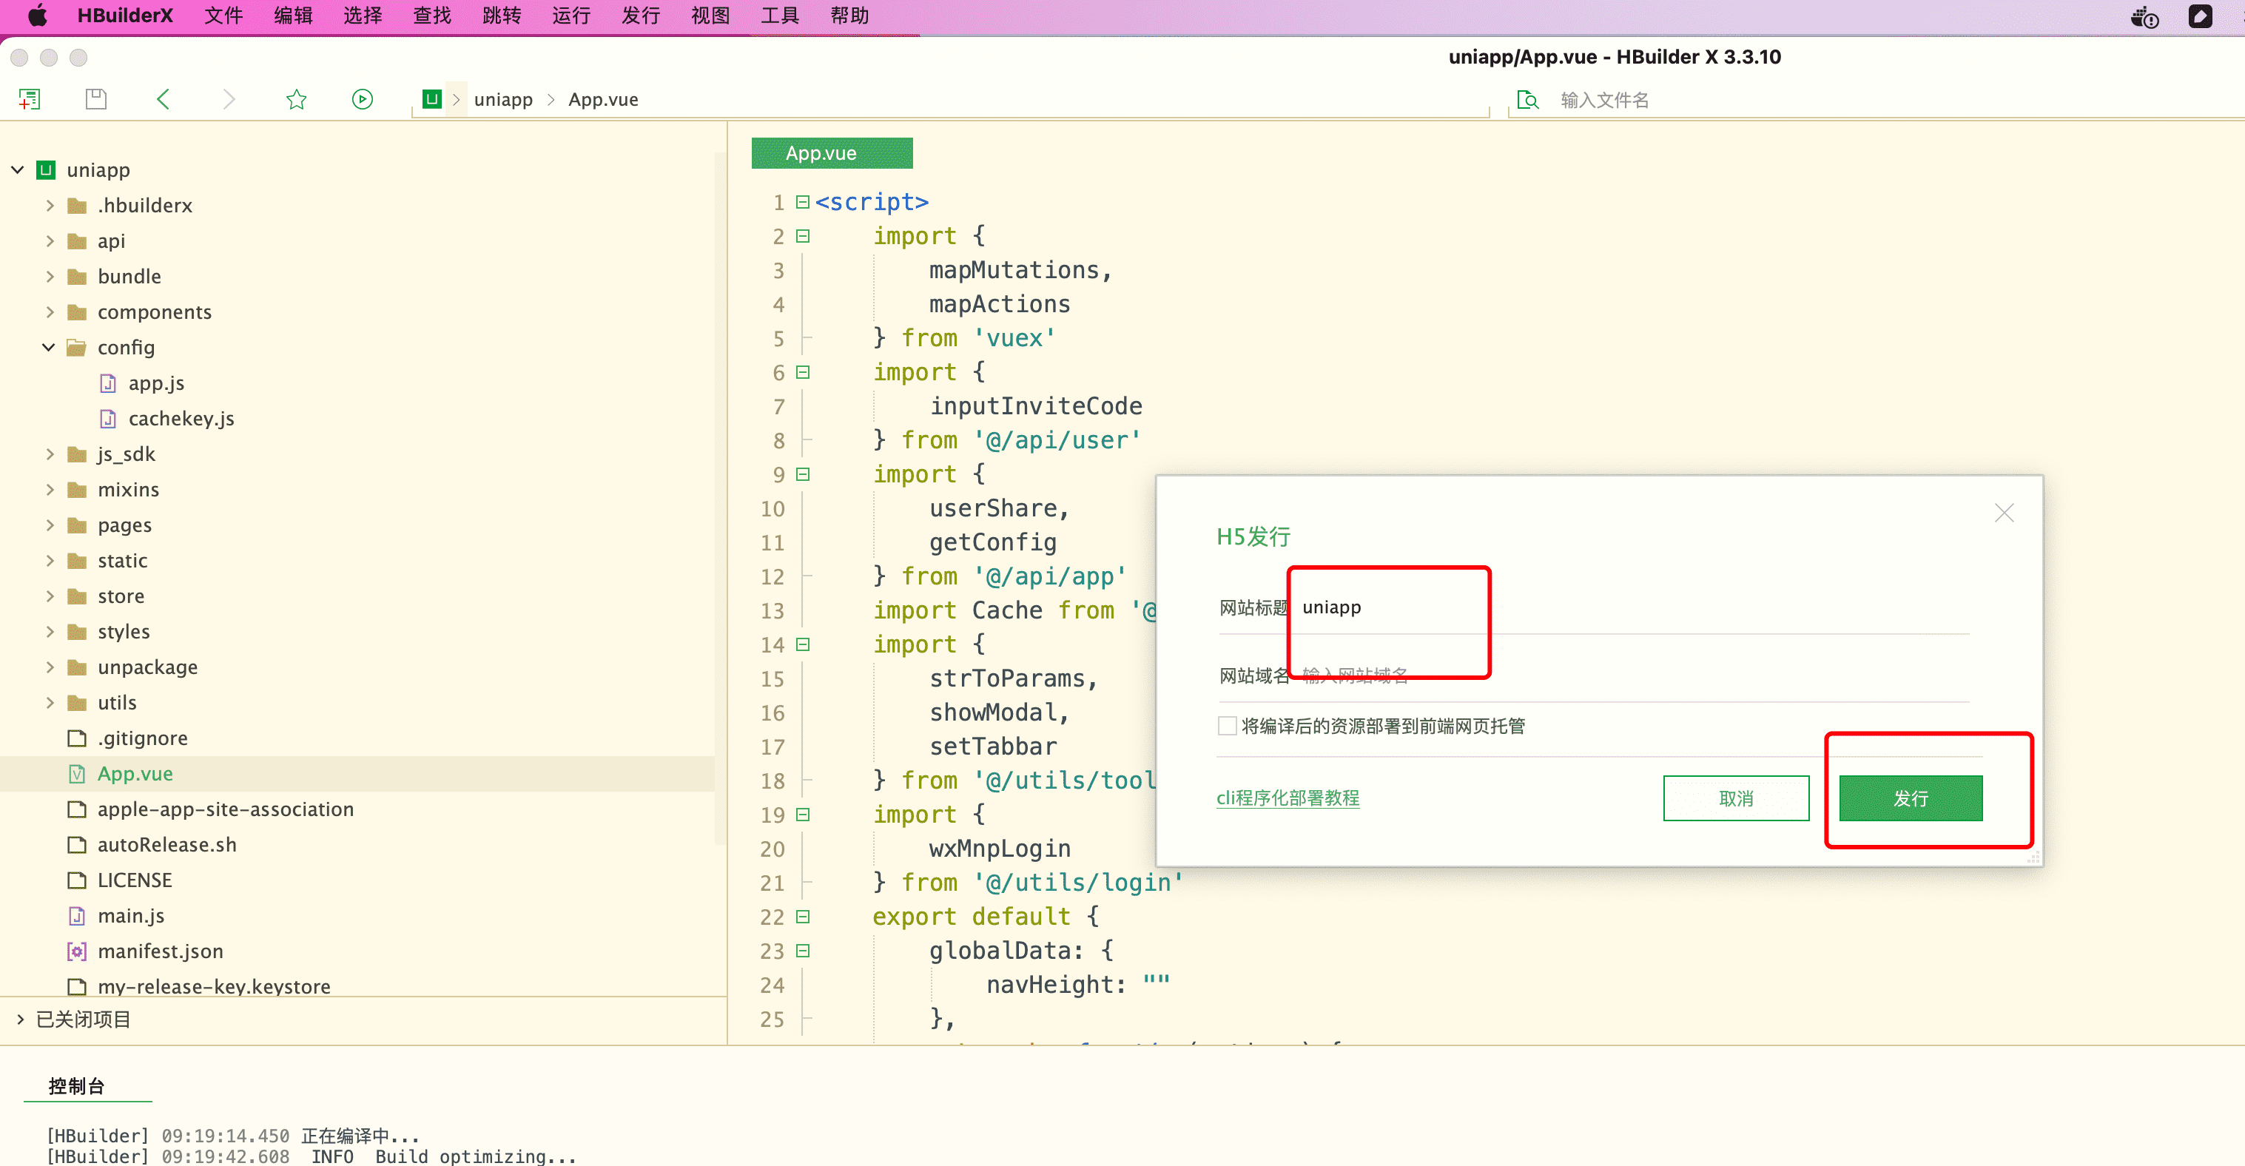Click the Docker status icon in menu bar
This screenshot has width=2245, height=1166.
point(2145,16)
